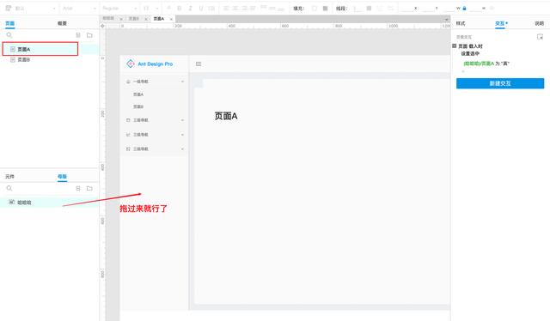Search pages with the magnifier icon
The height and width of the screenshot is (321, 550).
pos(9,35)
